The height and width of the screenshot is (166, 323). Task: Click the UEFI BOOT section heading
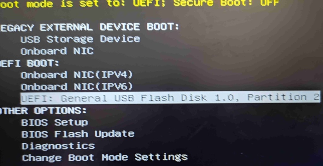29,63
